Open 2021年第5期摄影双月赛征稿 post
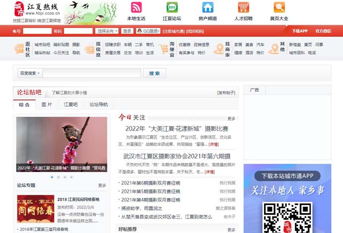Screen dimensions: 343x233 (x=151, y=191)
